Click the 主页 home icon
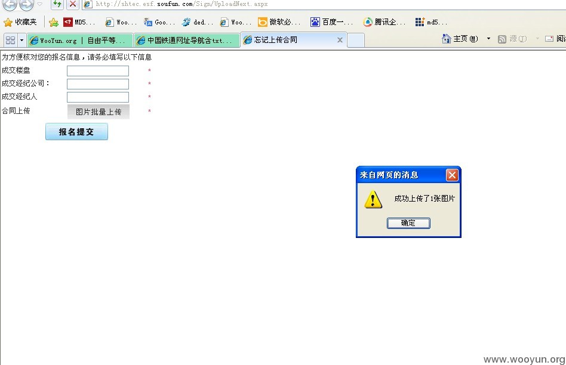 coord(446,39)
